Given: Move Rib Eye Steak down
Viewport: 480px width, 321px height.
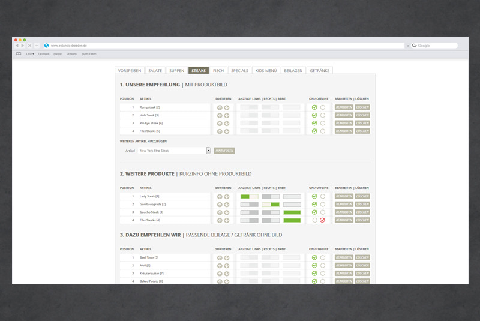Looking at the screenshot, I should (227, 124).
